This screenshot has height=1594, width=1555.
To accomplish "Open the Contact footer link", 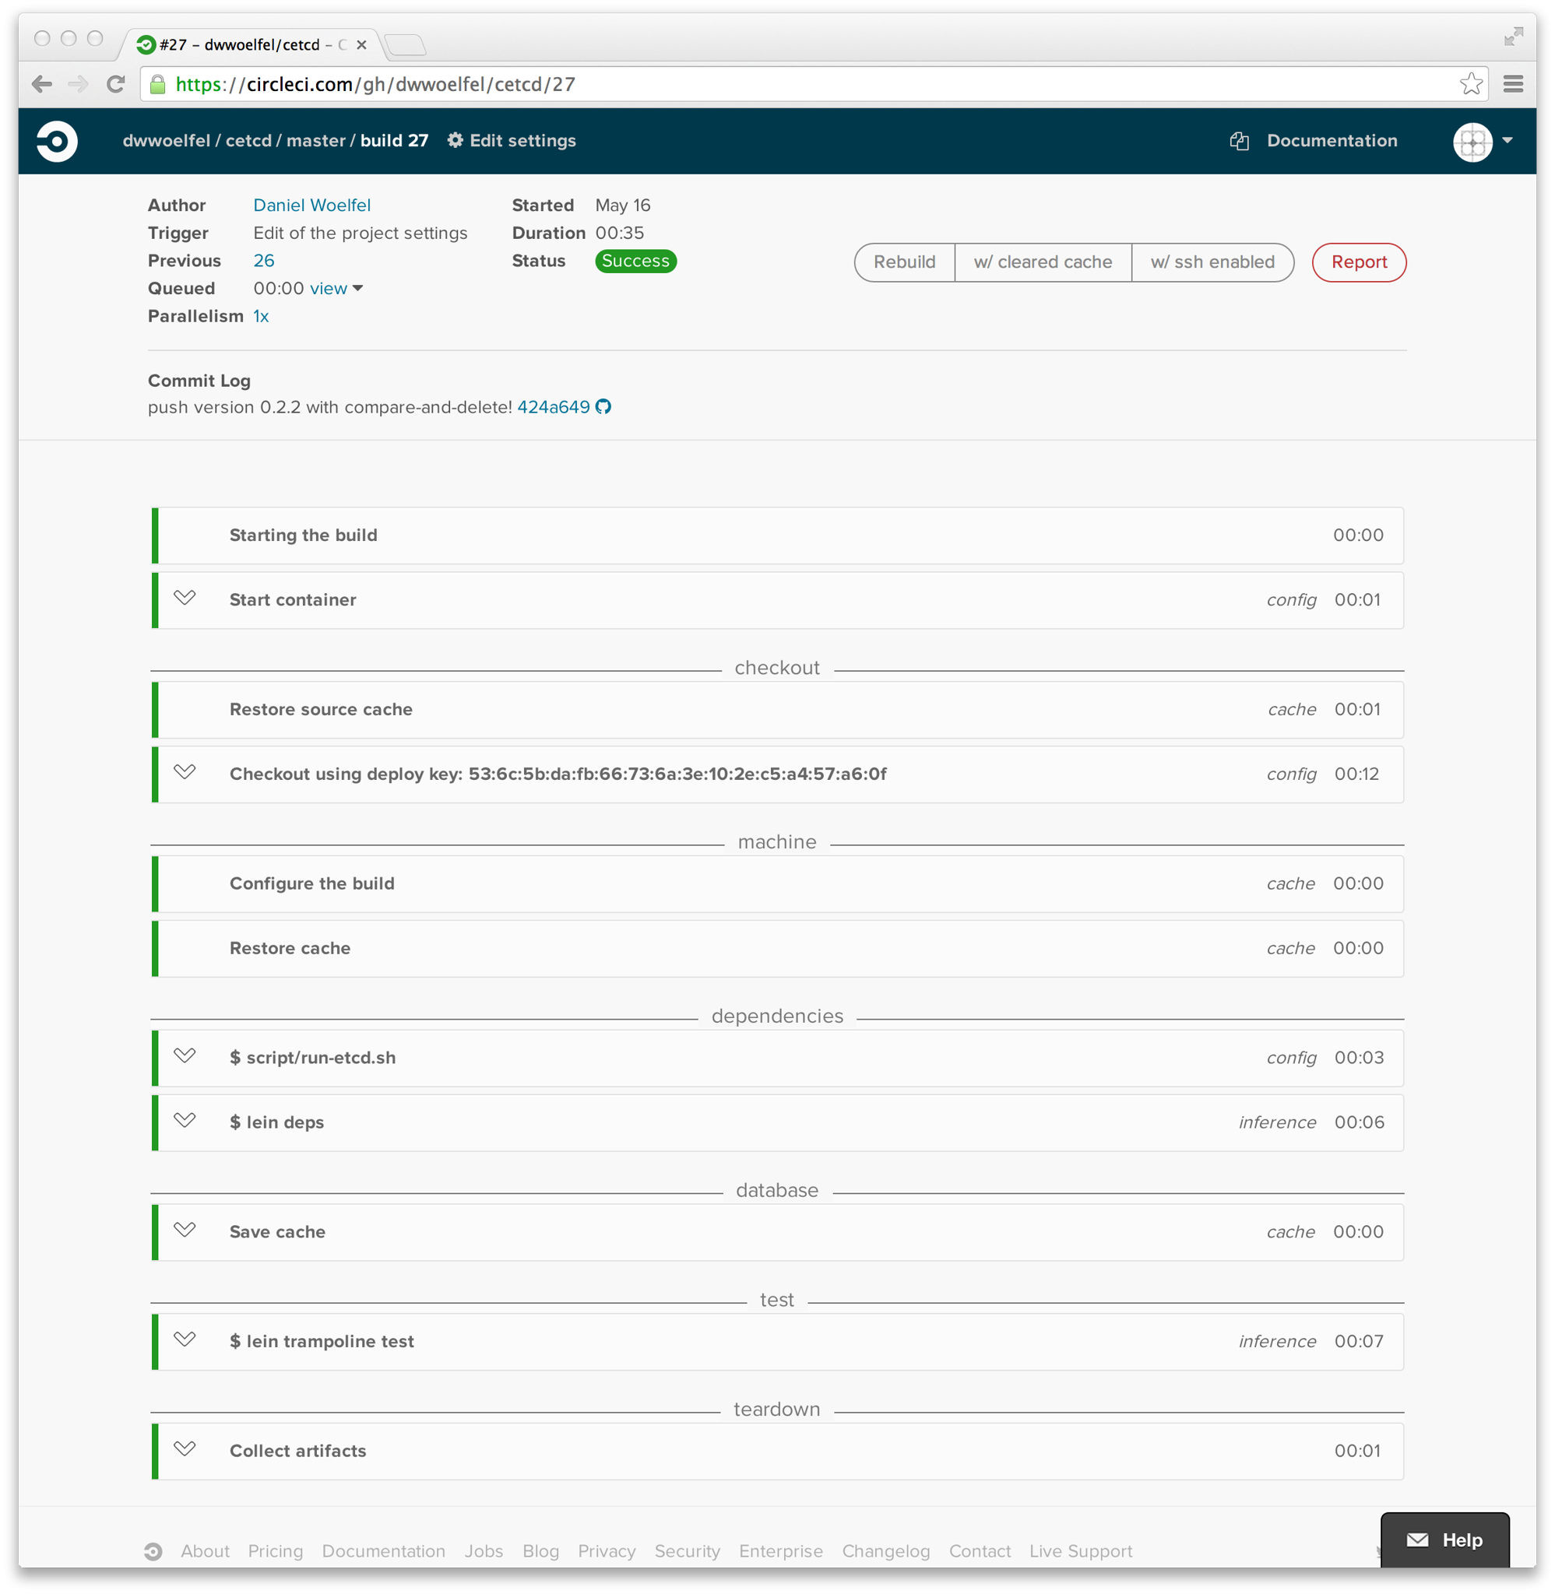I will click(x=980, y=1550).
